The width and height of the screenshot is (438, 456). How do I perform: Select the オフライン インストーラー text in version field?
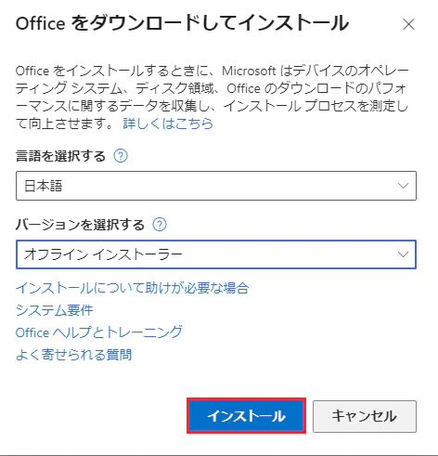[x=103, y=254]
